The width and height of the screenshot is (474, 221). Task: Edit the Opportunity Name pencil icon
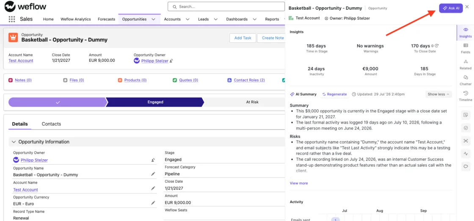click(153, 174)
